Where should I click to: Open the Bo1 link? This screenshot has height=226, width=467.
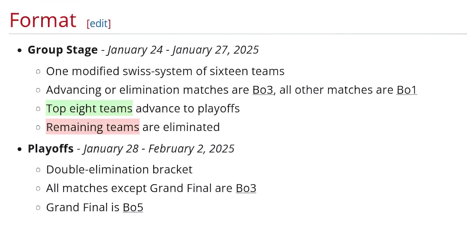(x=407, y=90)
